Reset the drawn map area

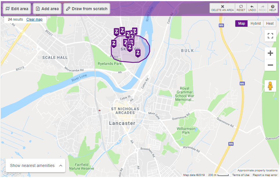241,8
